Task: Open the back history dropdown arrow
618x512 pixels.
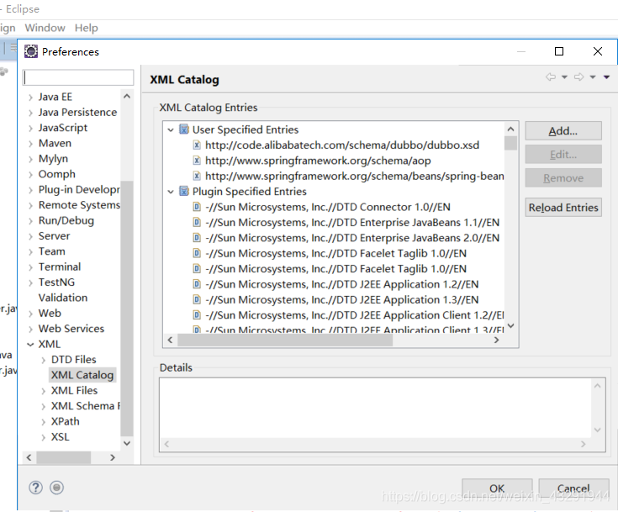Action: (x=564, y=77)
